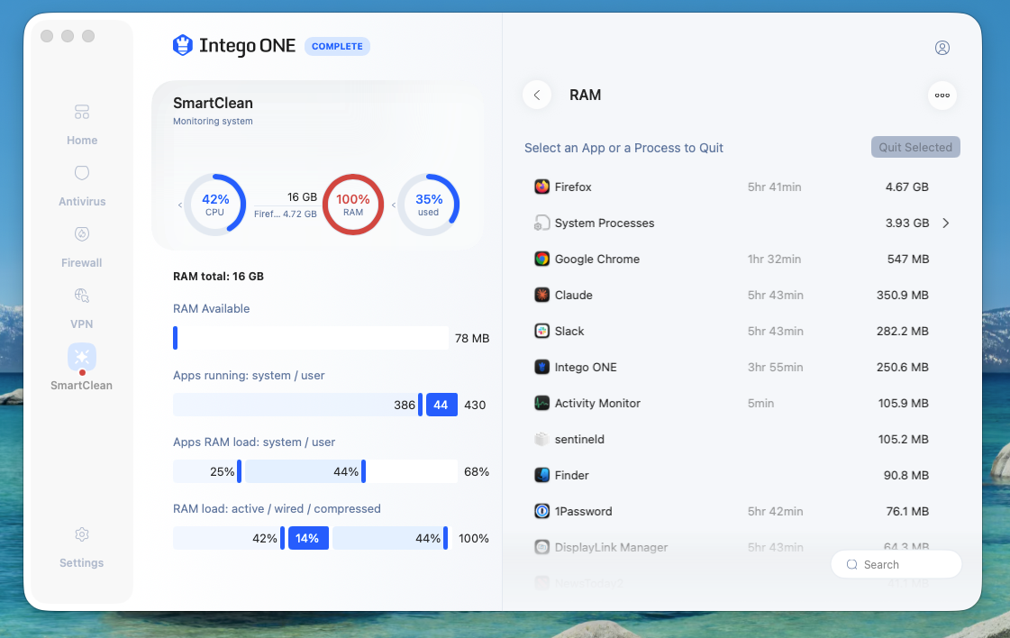Image resolution: width=1010 pixels, height=638 pixels.
Task: Click the 42% CPU gauge
Action: [x=214, y=205]
